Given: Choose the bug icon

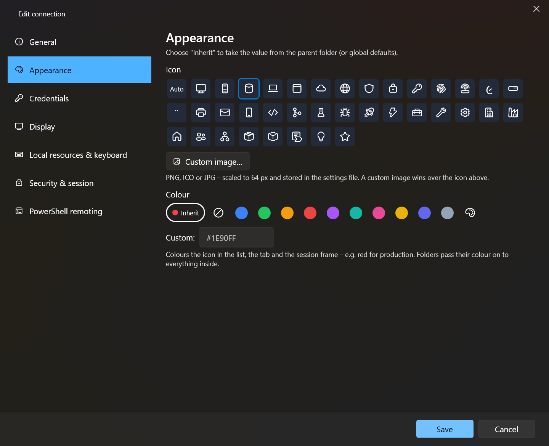Looking at the screenshot, I should (345, 113).
